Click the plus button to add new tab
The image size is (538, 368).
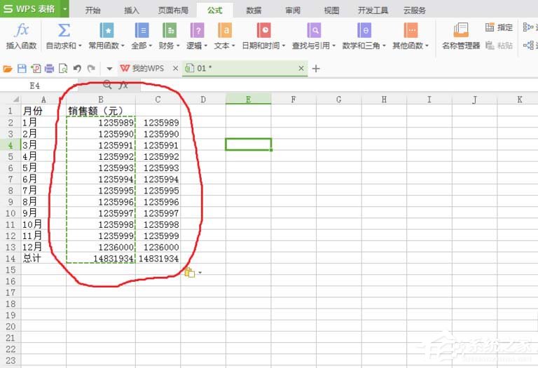coord(316,69)
